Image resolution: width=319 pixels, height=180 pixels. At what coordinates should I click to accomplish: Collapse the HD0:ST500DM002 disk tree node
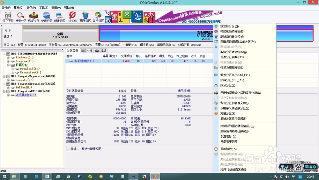4,54
